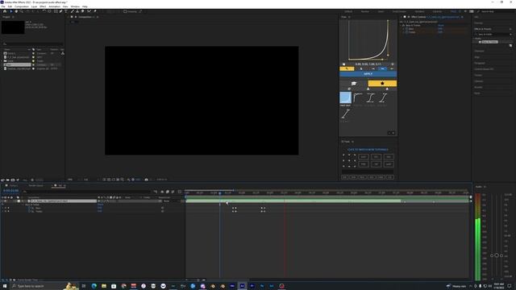Toggle the audio layer's visibility switch in timeline
Image resolution: width=516 pixels, height=290 pixels.
tap(6, 201)
